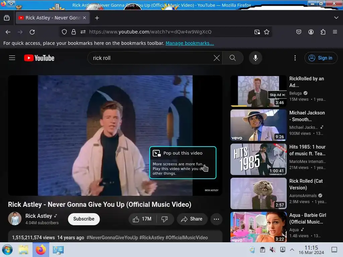343x257 pixels.
Task: Subscribe to Rick Astley channel
Action: (x=84, y=219)
